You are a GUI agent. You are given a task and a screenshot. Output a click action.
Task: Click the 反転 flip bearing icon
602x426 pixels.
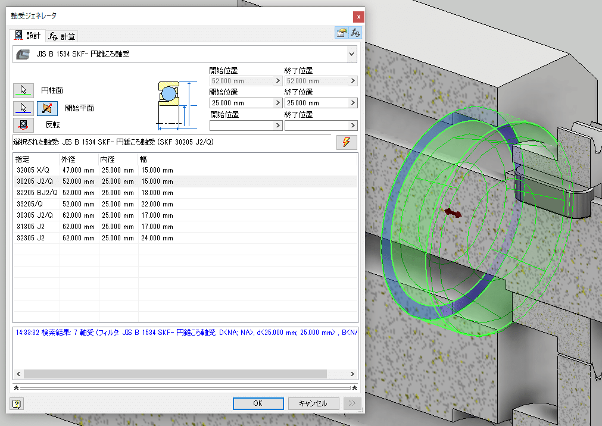23,125
